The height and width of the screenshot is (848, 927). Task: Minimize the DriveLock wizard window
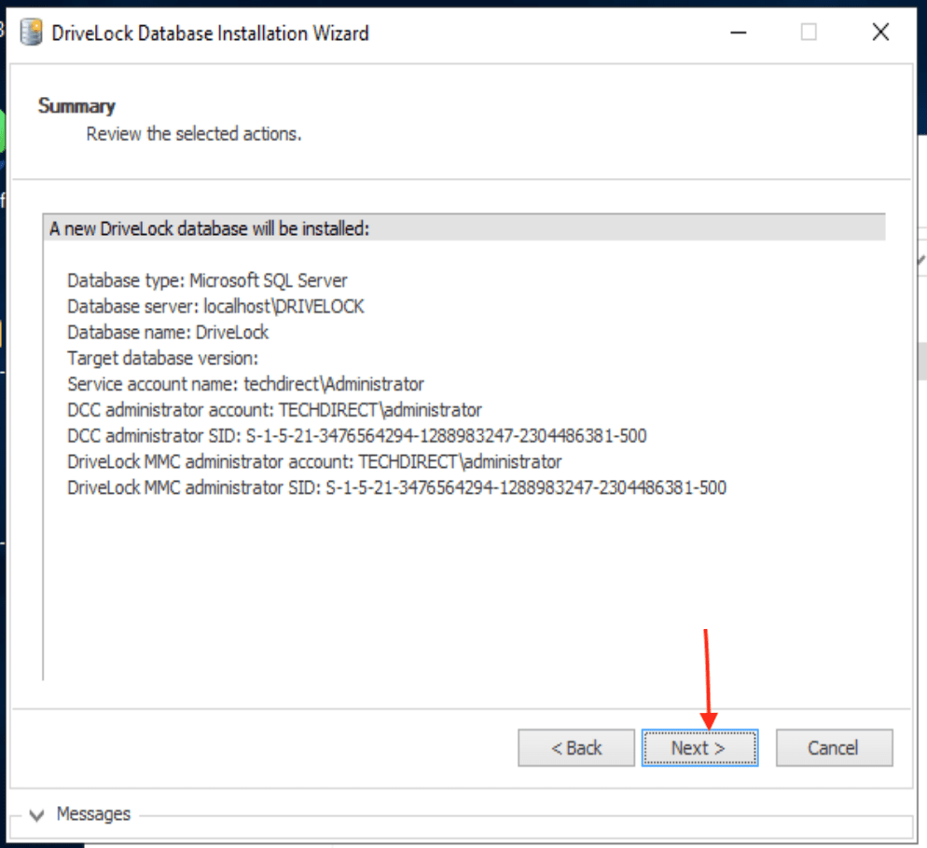click(738, 33)
